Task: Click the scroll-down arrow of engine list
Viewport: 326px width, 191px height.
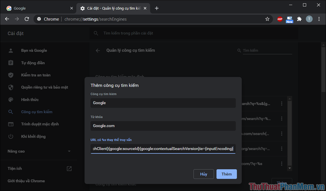Action: pos(290,168)
